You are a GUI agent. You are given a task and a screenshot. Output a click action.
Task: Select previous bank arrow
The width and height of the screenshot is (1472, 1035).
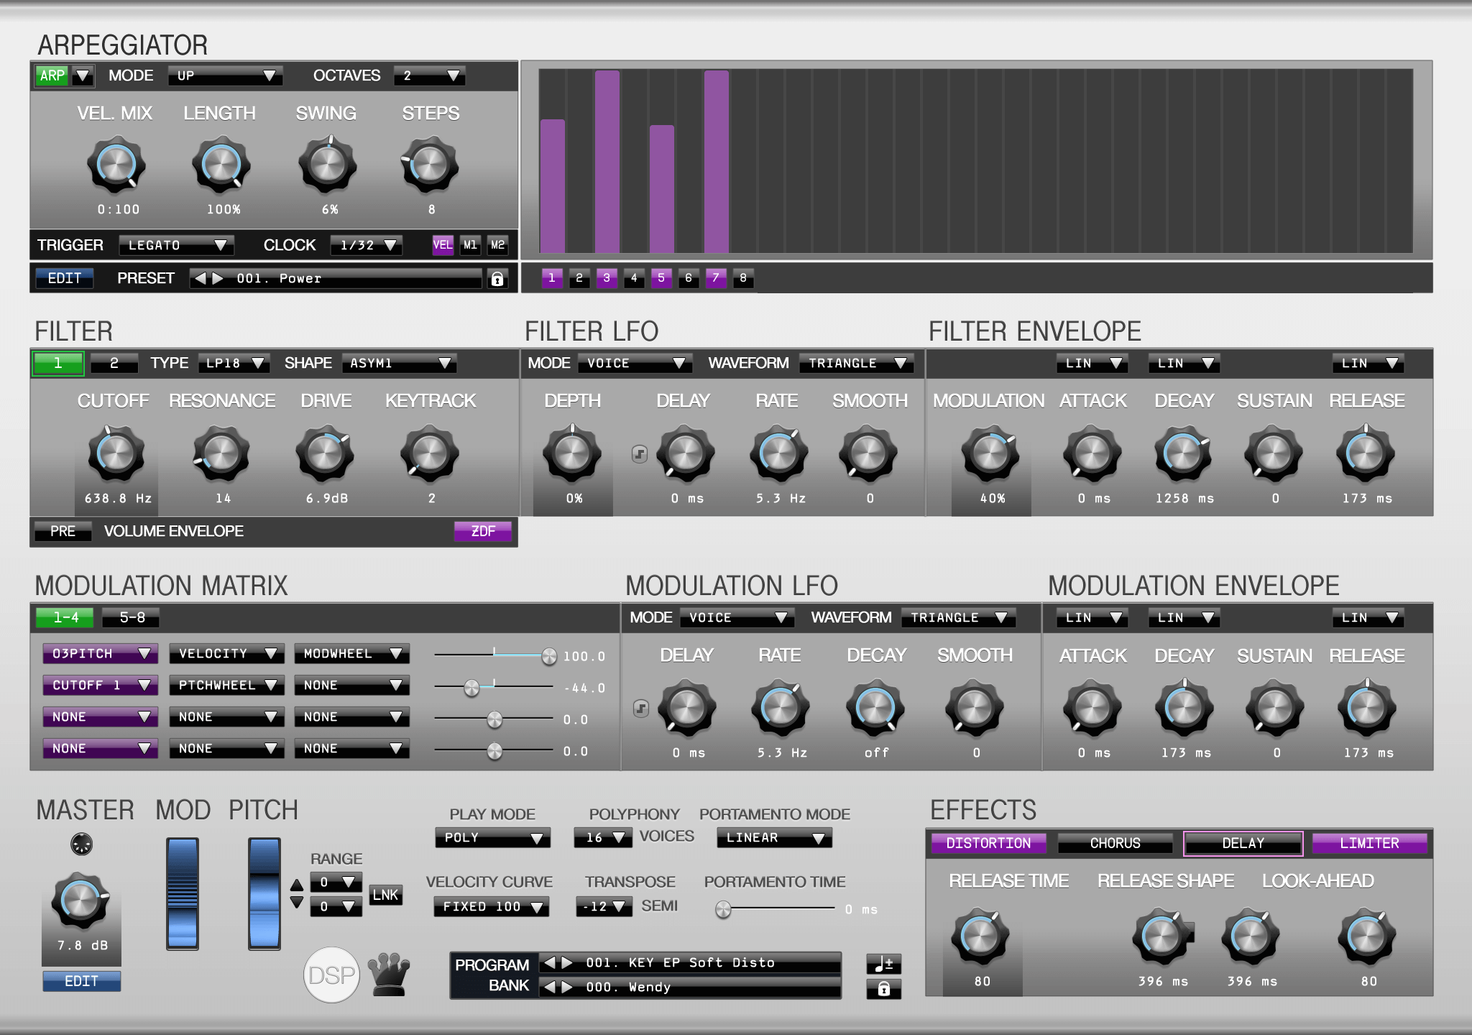[550, 987]
